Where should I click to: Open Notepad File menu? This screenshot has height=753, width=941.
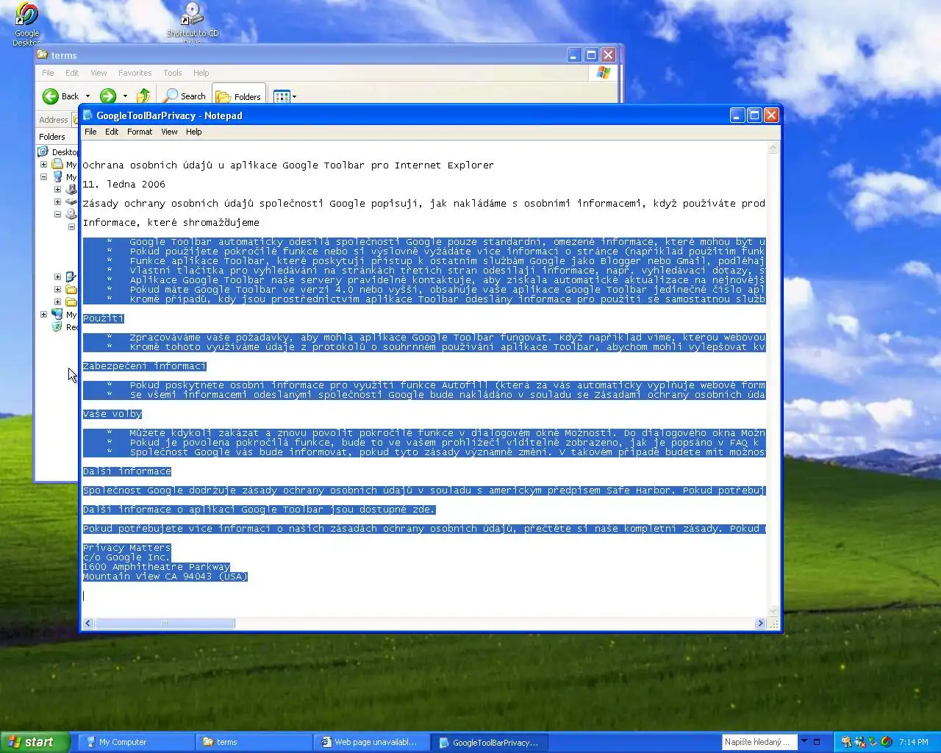coord(90,132)
